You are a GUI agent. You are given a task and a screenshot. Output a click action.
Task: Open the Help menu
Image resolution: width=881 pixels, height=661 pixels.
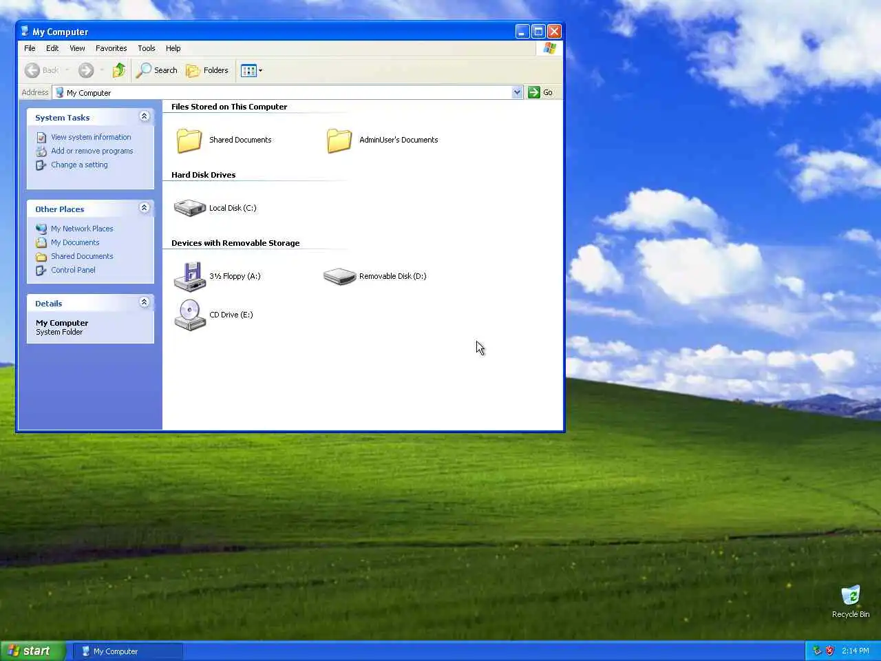click(x=173, y=48)
